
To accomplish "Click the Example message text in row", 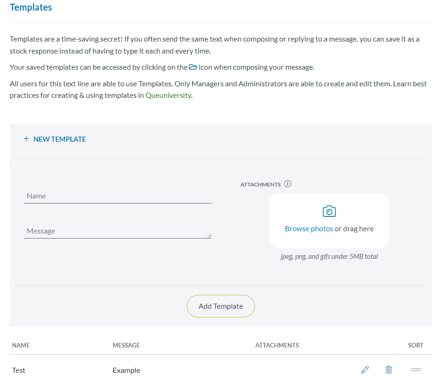I will pos(126,370).
